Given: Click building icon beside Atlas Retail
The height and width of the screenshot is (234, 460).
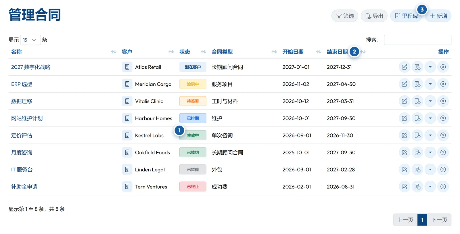Looking at the screenshot, I should [127, 67].
